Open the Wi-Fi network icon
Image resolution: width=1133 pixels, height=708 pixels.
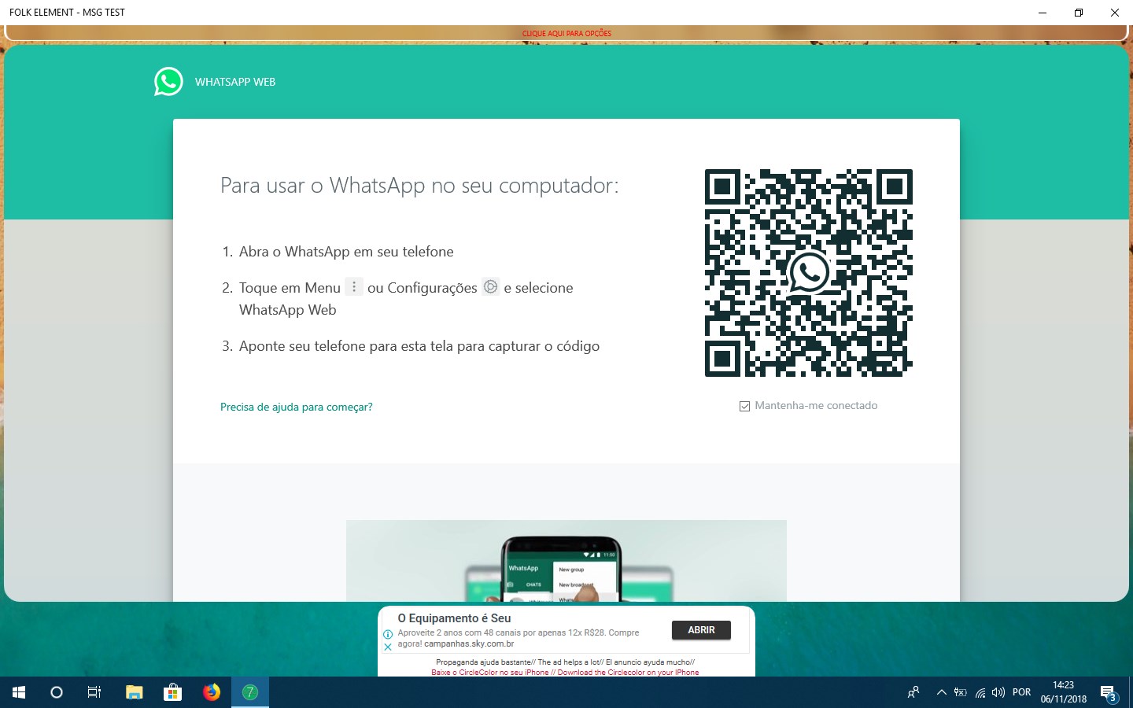(980, 692)
